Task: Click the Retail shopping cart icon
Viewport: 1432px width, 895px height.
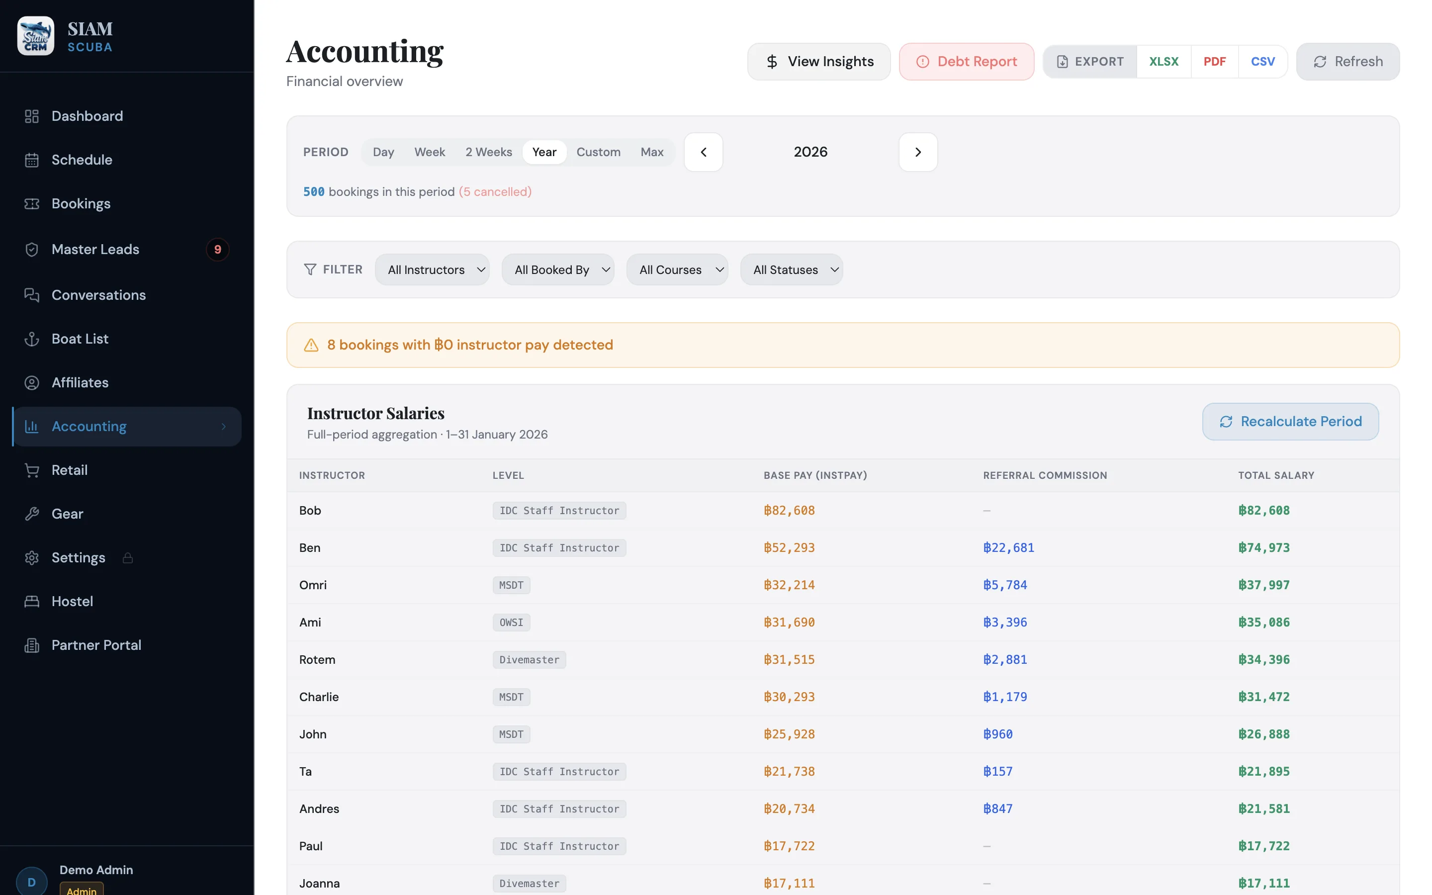Action: [32, 470]
